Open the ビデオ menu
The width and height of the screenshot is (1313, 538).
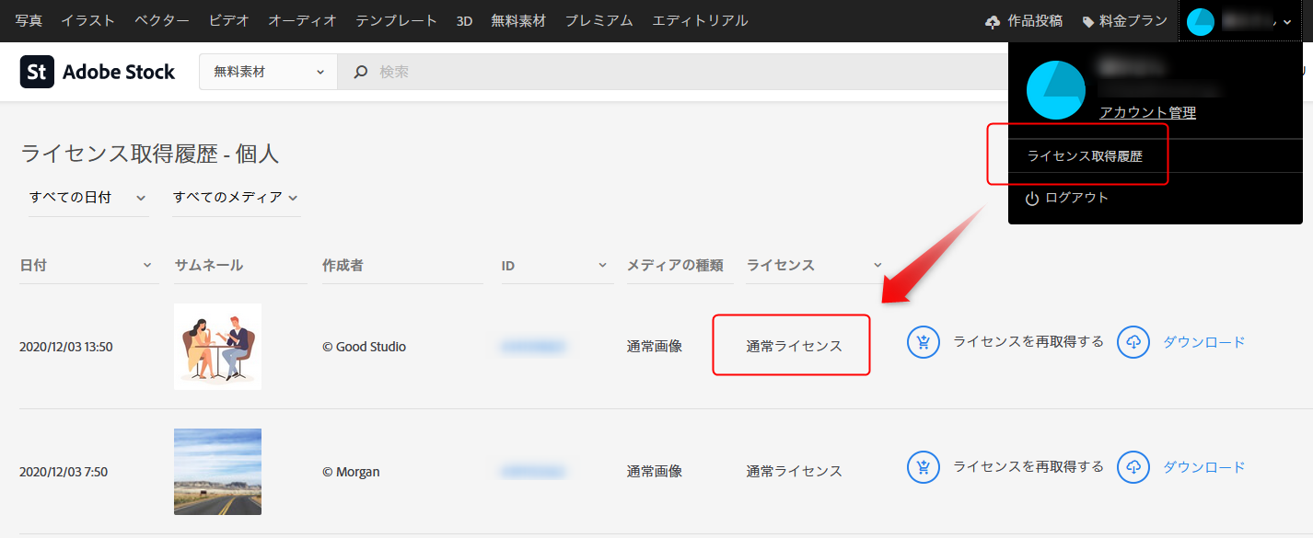click(x=228, y=20)
